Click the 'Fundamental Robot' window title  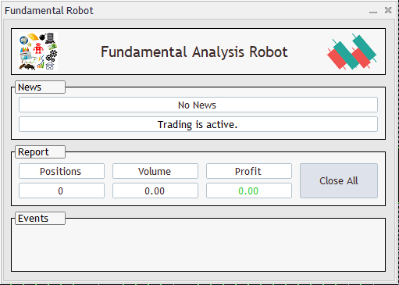49,11
